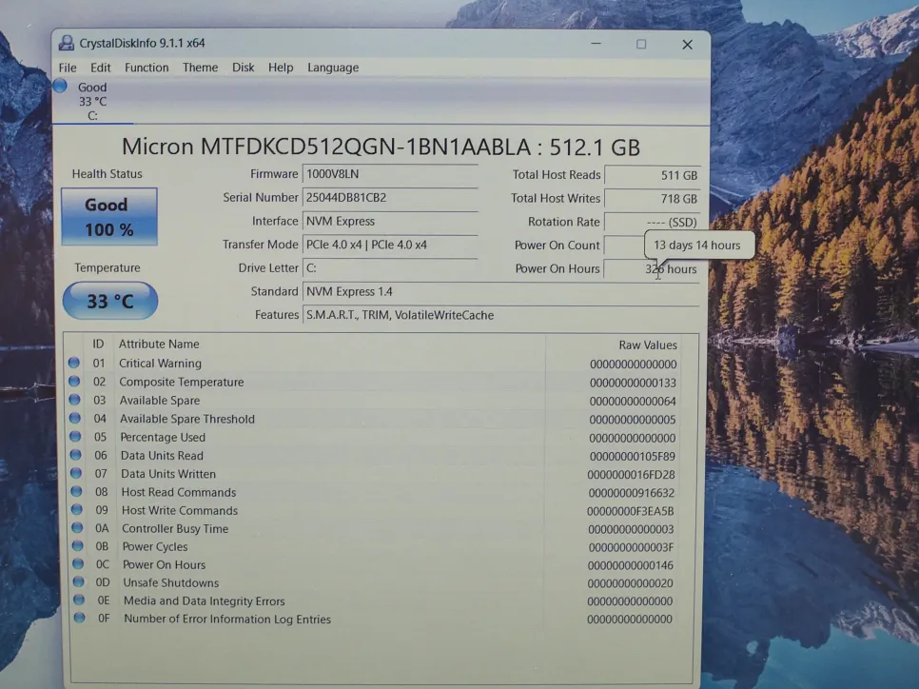919x689 pixels.
Task: Click the status orb next to Data Units Written
Action: pyautogui.click(x=74, y=473)
